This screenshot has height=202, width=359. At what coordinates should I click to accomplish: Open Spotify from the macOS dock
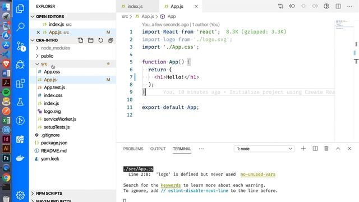(x=6, y=92)
